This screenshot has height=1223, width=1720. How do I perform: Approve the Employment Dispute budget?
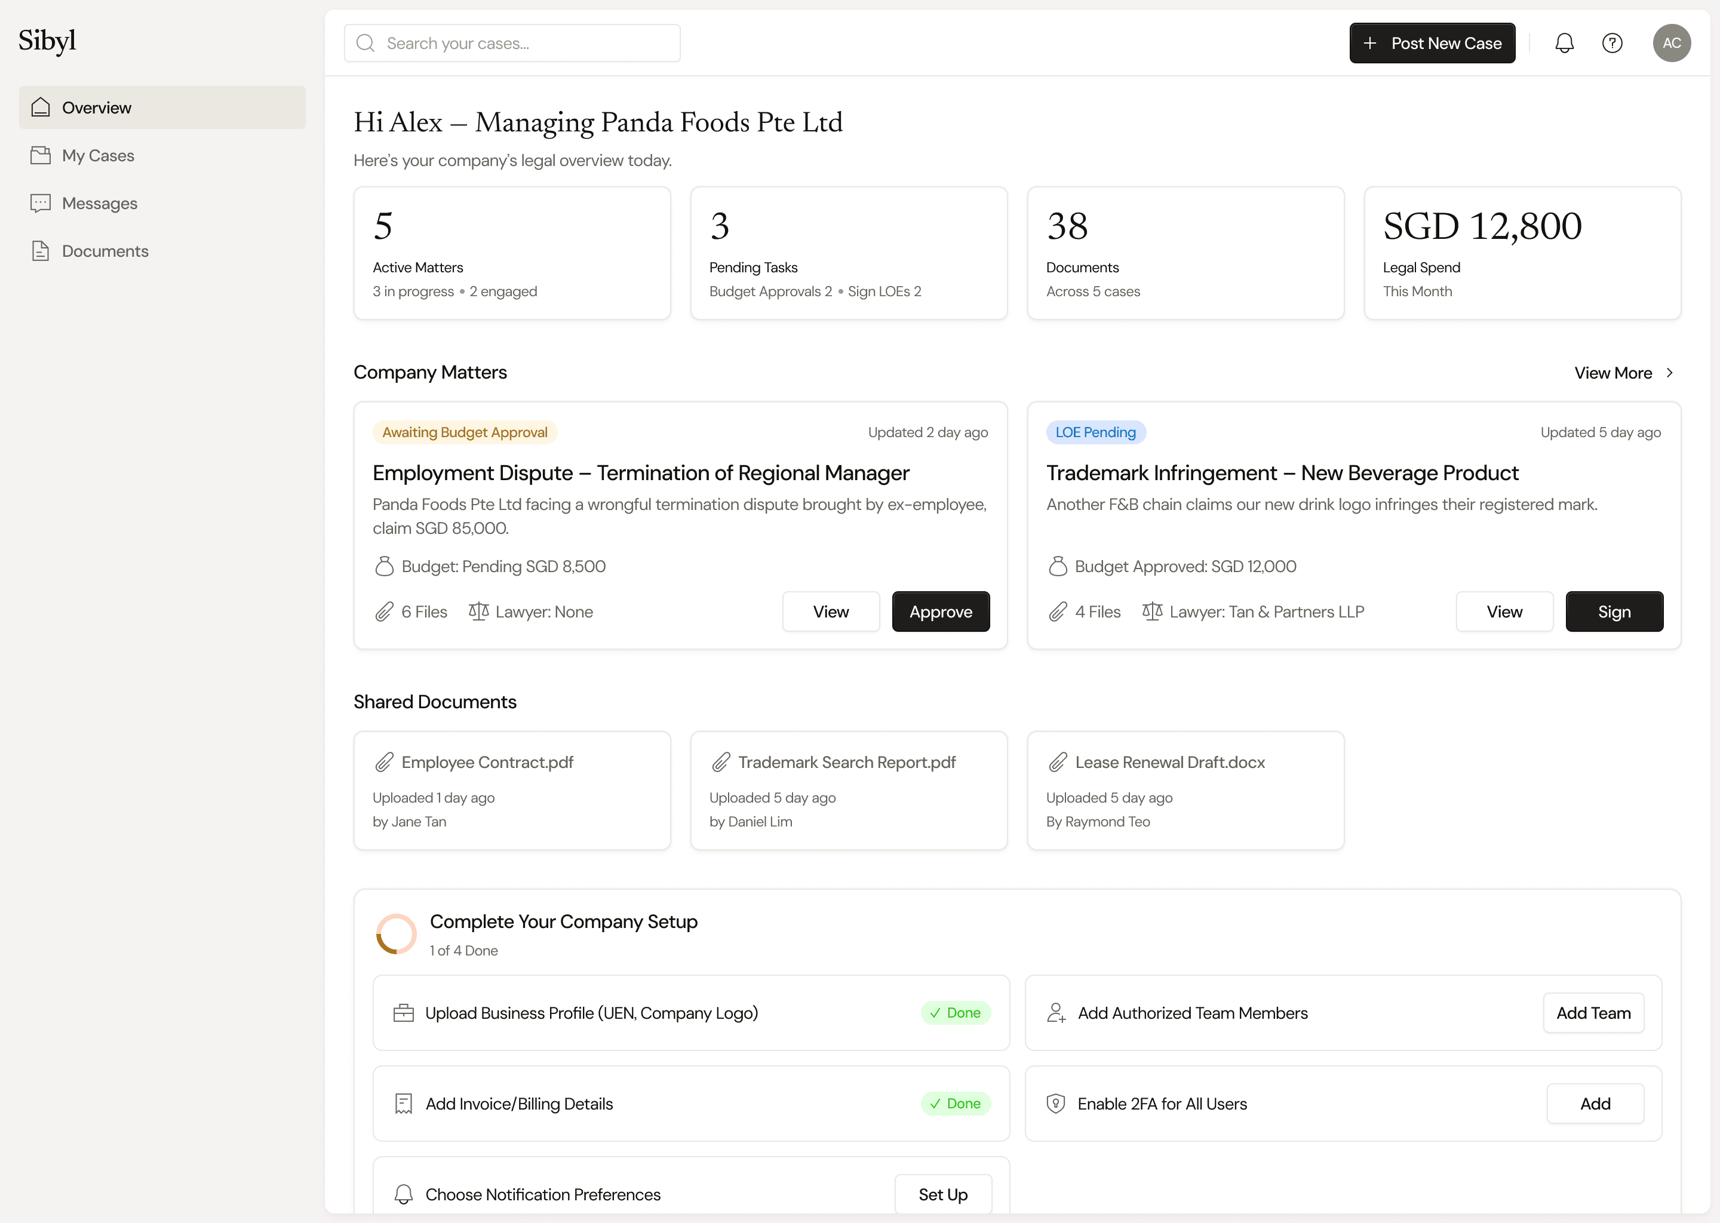point(941,611)
